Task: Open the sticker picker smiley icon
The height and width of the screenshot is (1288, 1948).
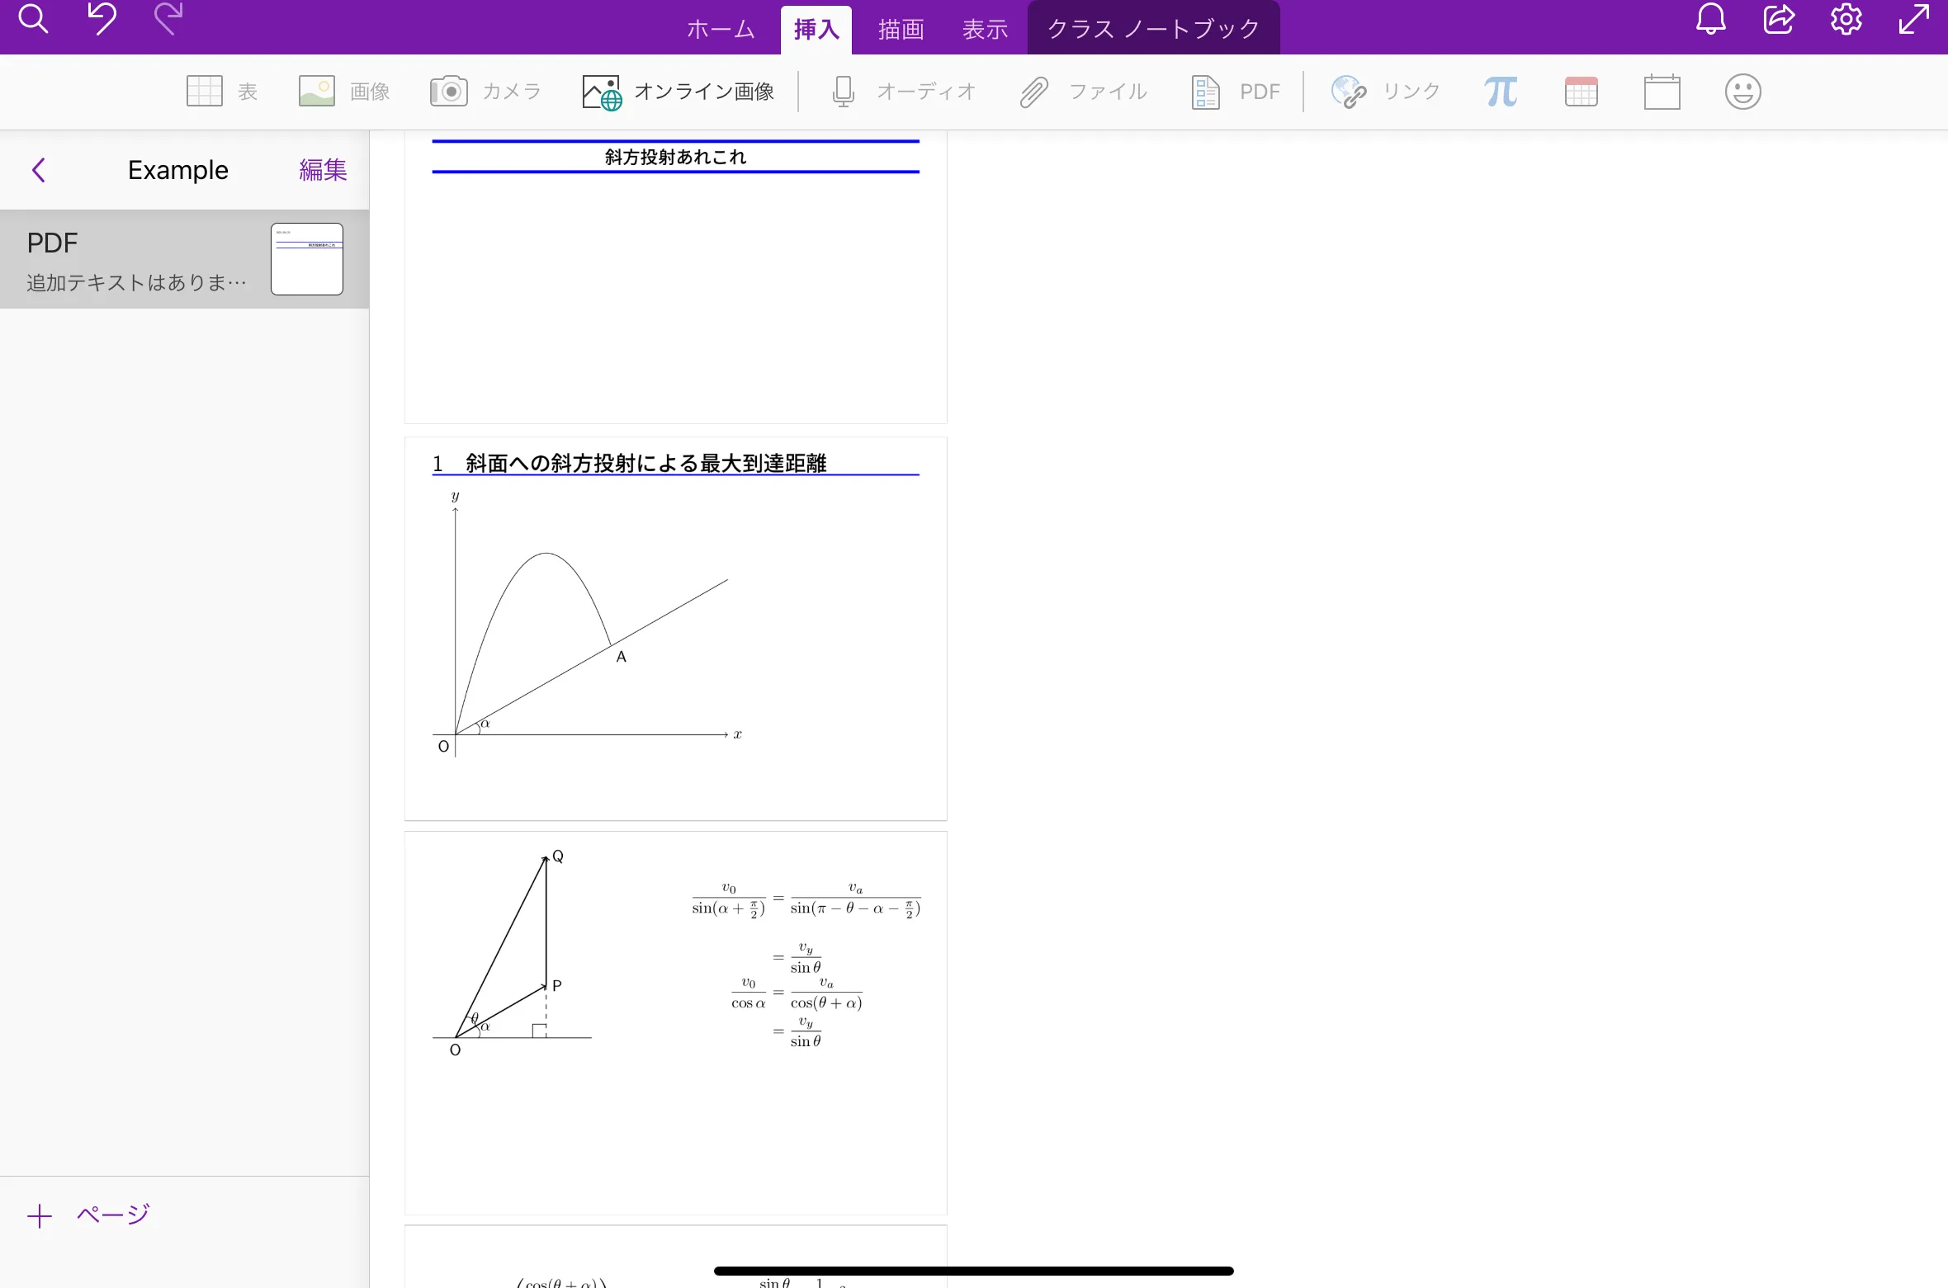Action: pyautogui.click(x=1742, y=91)
